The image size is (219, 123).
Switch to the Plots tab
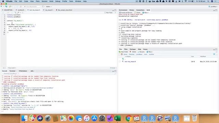tap(126, 49)
